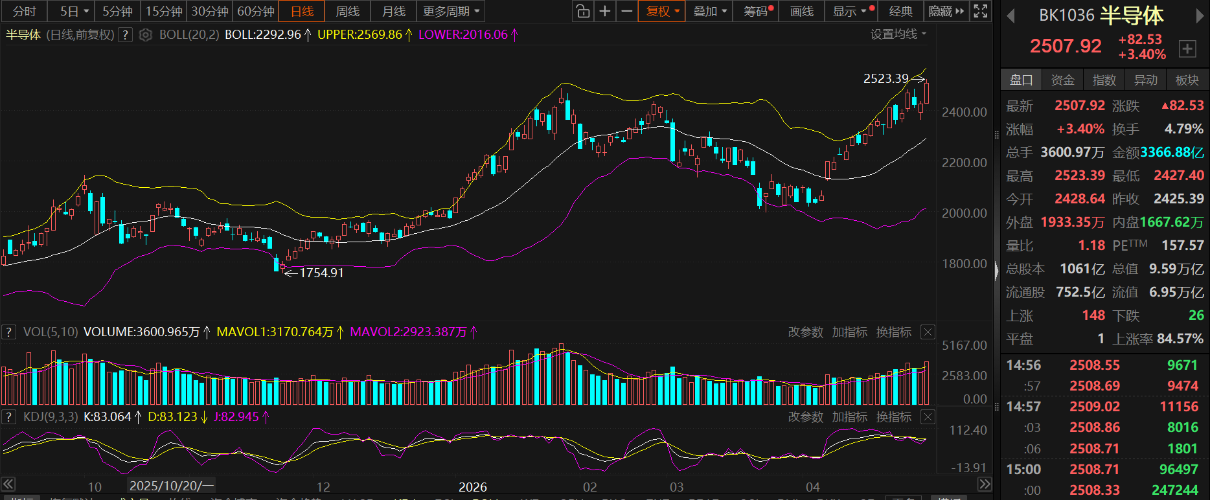Click the lock icon in chart toolbar
Screen dimensions: 1210x500
[x=583, y=11]
